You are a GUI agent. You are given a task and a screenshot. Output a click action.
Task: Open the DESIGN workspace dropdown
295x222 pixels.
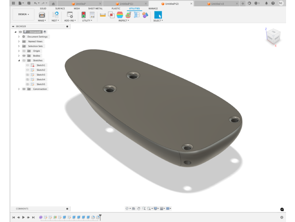(23, 15)
